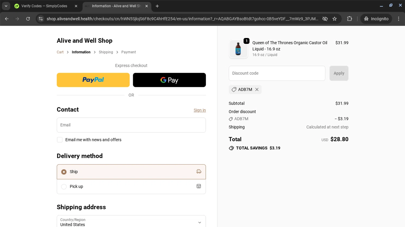Click the Apply discount button
Screen dimensions: 405x227
pyautogui.click(x=339, y=73)
